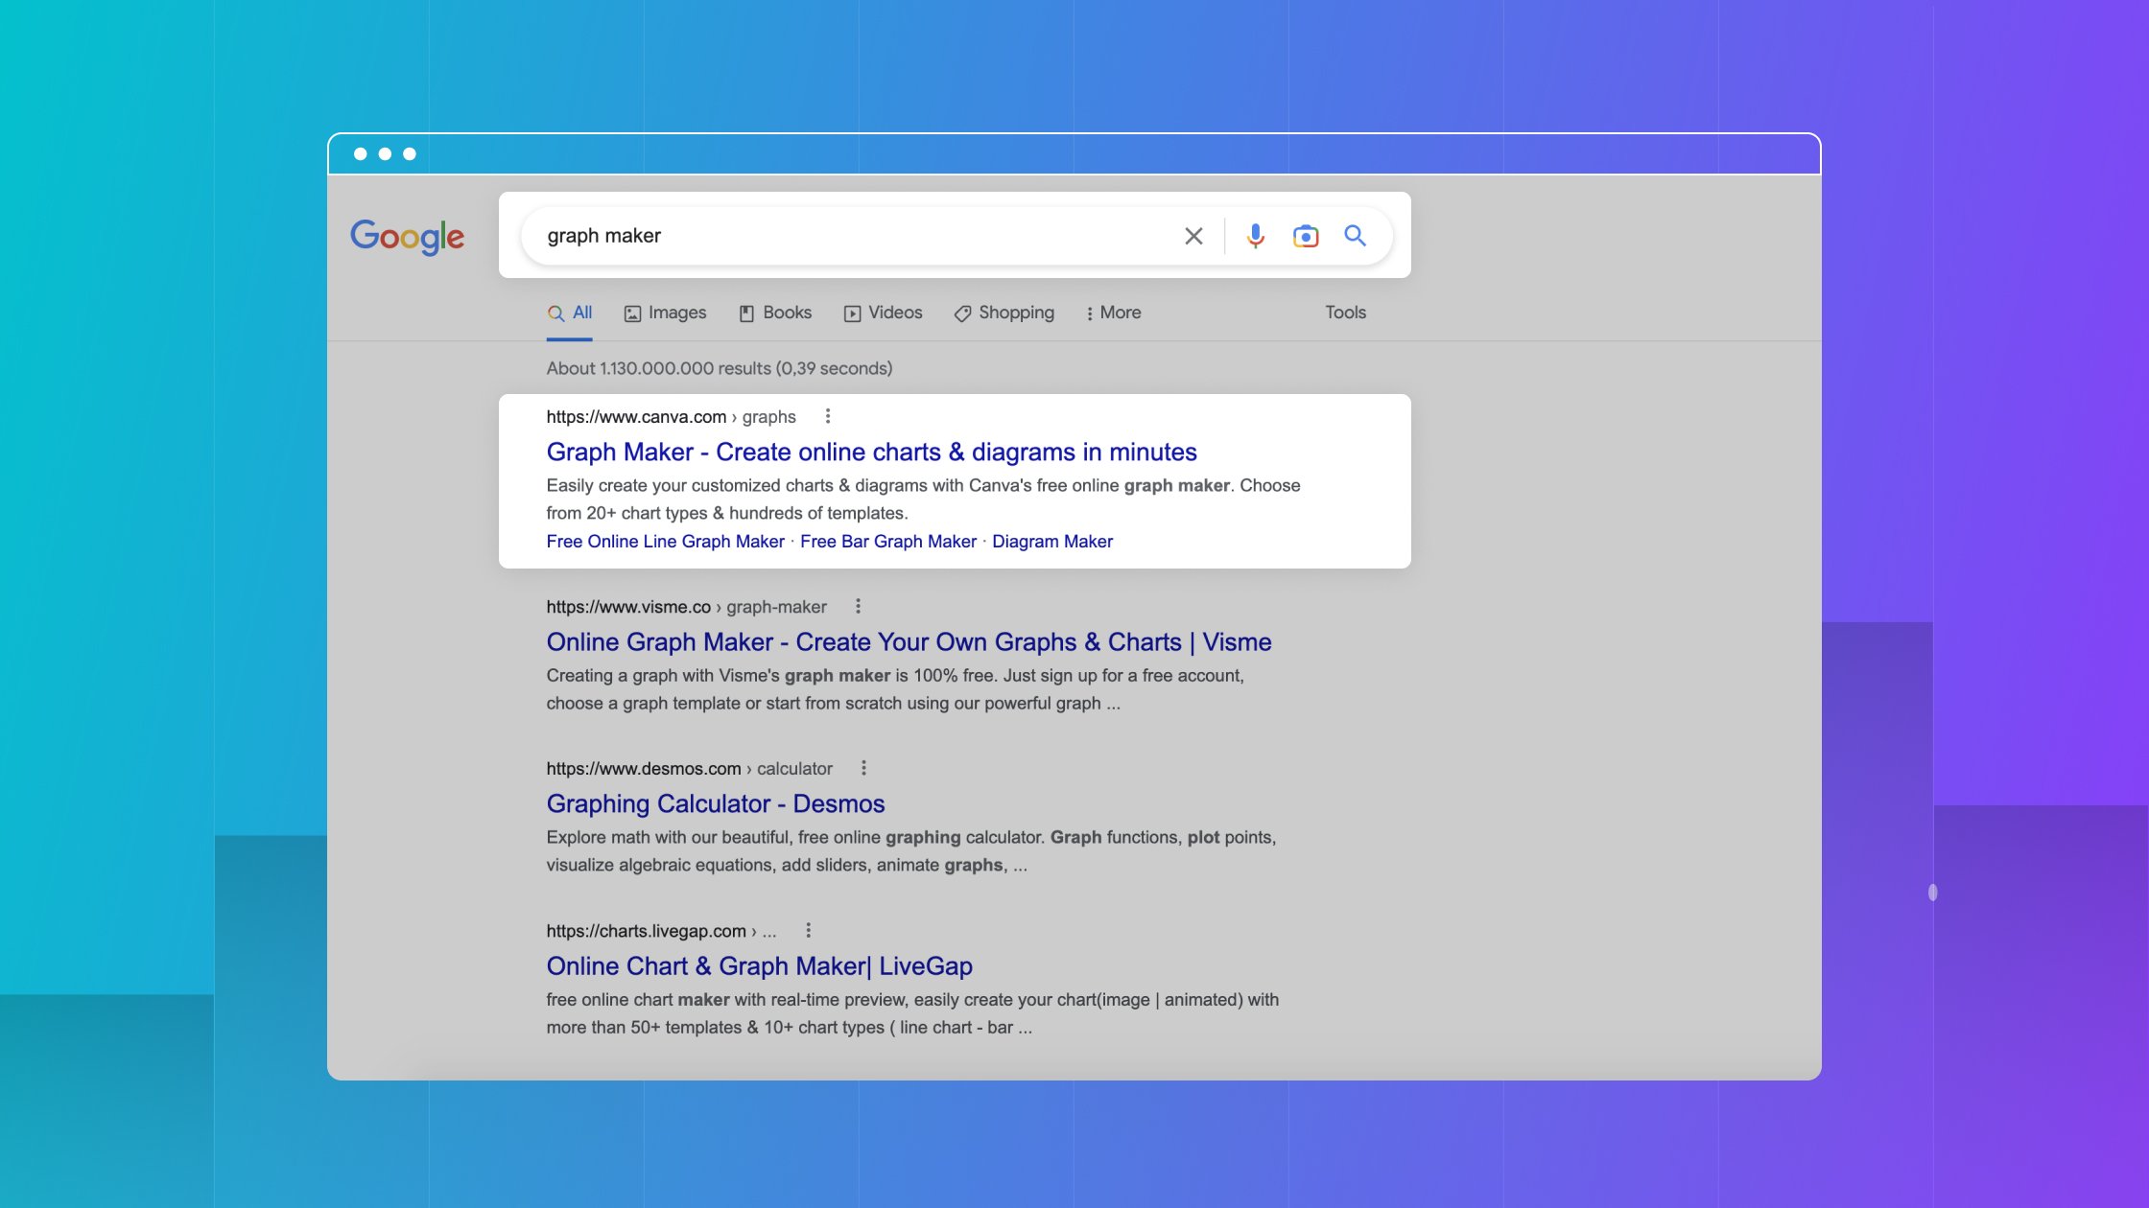Open options dots for the visme.co result

pyautogui.click(x=858, y=606)
